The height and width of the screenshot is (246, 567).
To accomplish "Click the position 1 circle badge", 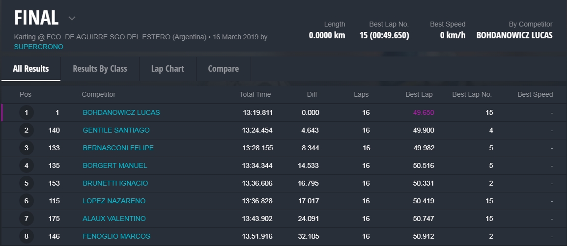I will pyautogui.click(x=27, y=113).
